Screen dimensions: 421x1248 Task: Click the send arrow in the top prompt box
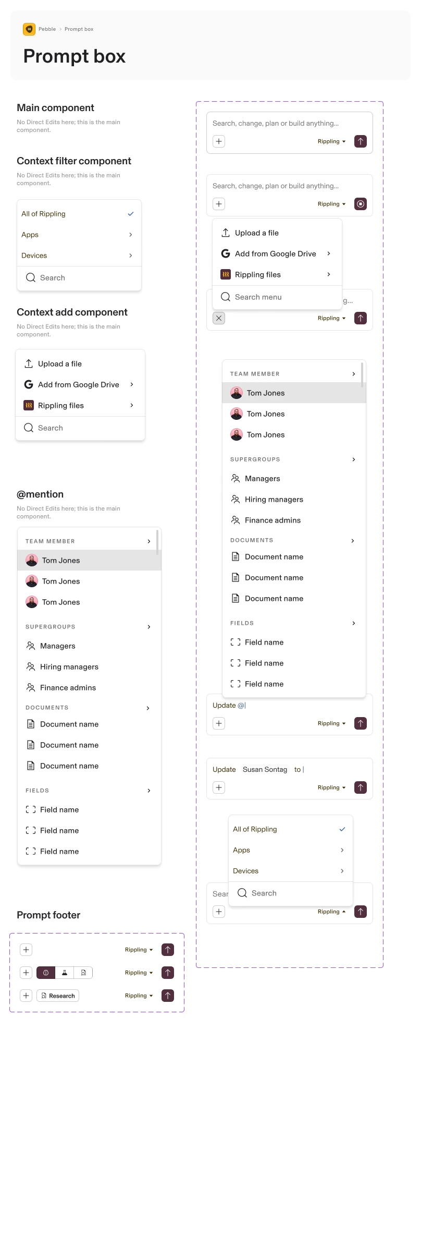361,141
